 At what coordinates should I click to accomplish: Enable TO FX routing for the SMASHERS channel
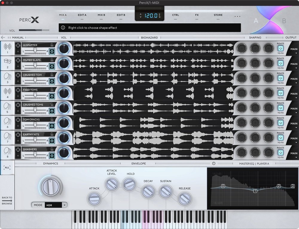tap(280, 153)
